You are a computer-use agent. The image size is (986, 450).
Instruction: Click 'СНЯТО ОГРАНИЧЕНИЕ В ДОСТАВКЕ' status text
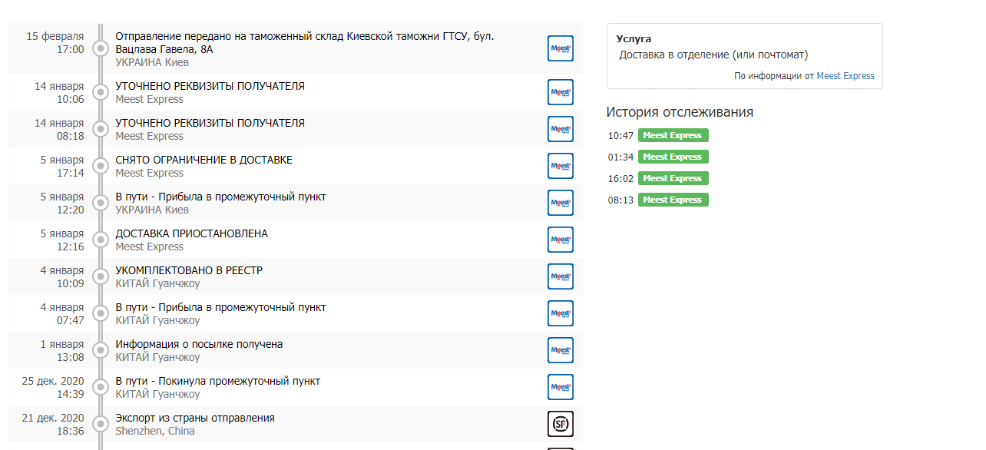203,160
